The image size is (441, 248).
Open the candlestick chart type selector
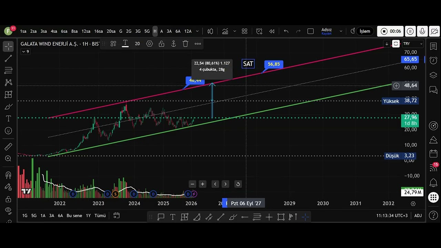[210, 31]
